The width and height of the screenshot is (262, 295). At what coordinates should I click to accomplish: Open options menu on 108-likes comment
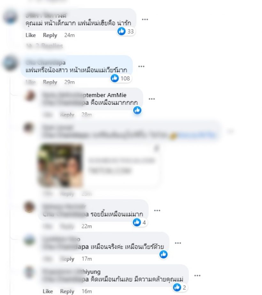(x=141, y=66)
